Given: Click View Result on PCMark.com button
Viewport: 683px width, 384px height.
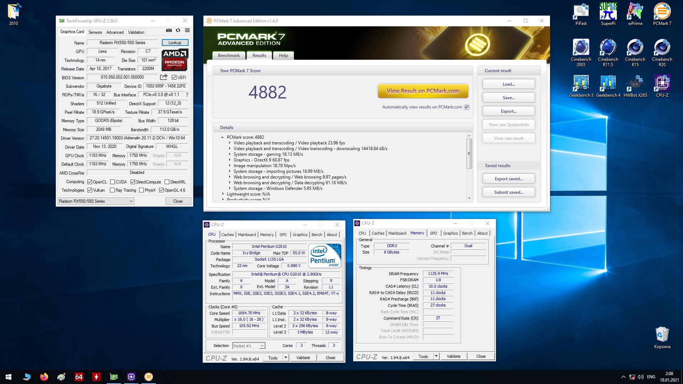Looking at the screenshot, I should (x=423, y=91).
